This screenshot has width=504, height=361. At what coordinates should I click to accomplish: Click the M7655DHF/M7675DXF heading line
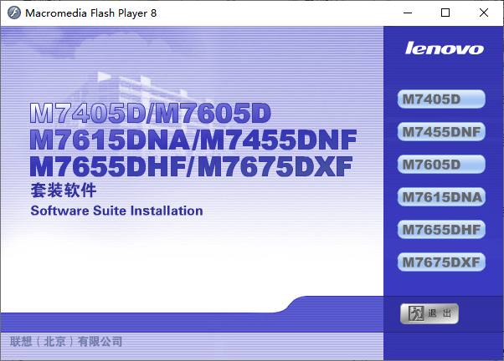tap(191, 165)
